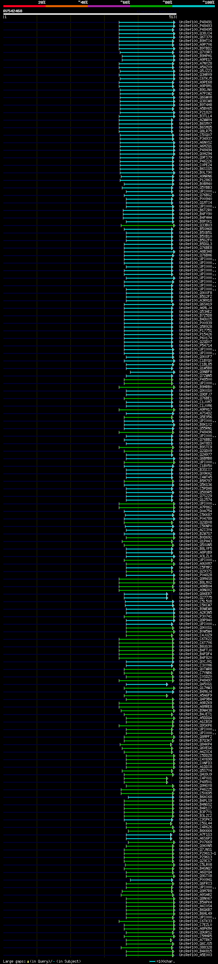
Task: Select the UniRef100_Q76BH6 label
Action: click(196, 255)
